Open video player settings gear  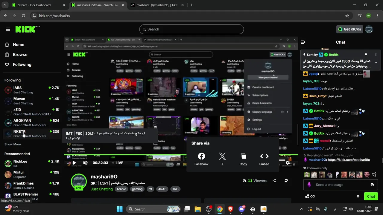coord(288,163)
